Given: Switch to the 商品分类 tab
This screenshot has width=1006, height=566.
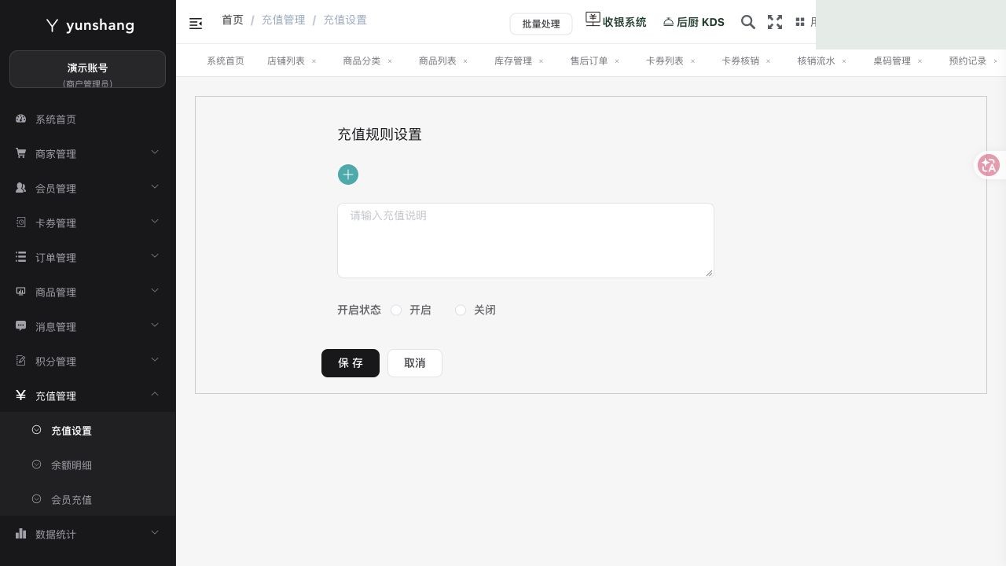Looking at the screenshot, I should click(x=362, y=61).
